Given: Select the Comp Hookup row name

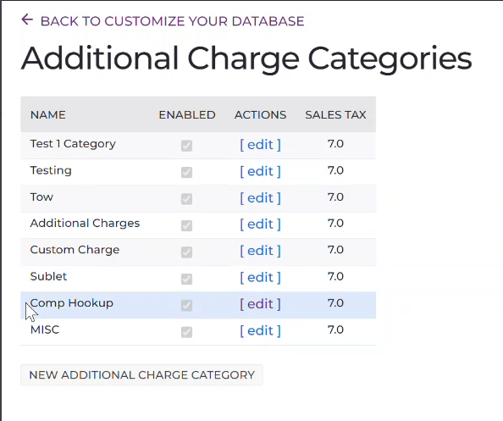Looking at the screenshot, I should click(x=71, y=303).
